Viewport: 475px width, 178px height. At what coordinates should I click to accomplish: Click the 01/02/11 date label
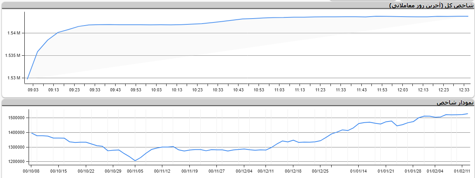click(462, 171)
